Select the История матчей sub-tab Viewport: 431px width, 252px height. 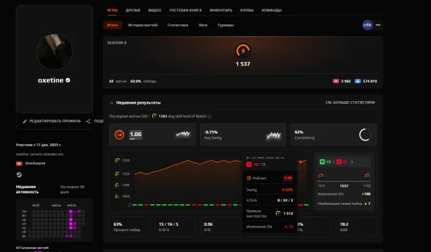coord(143,25)
